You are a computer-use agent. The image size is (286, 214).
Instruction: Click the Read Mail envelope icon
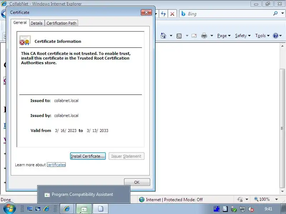coord(194,36)
